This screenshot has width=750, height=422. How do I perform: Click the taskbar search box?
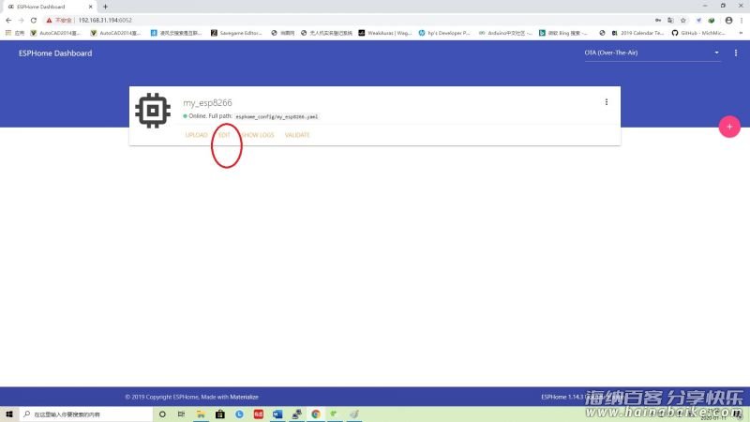pos(86,414)
